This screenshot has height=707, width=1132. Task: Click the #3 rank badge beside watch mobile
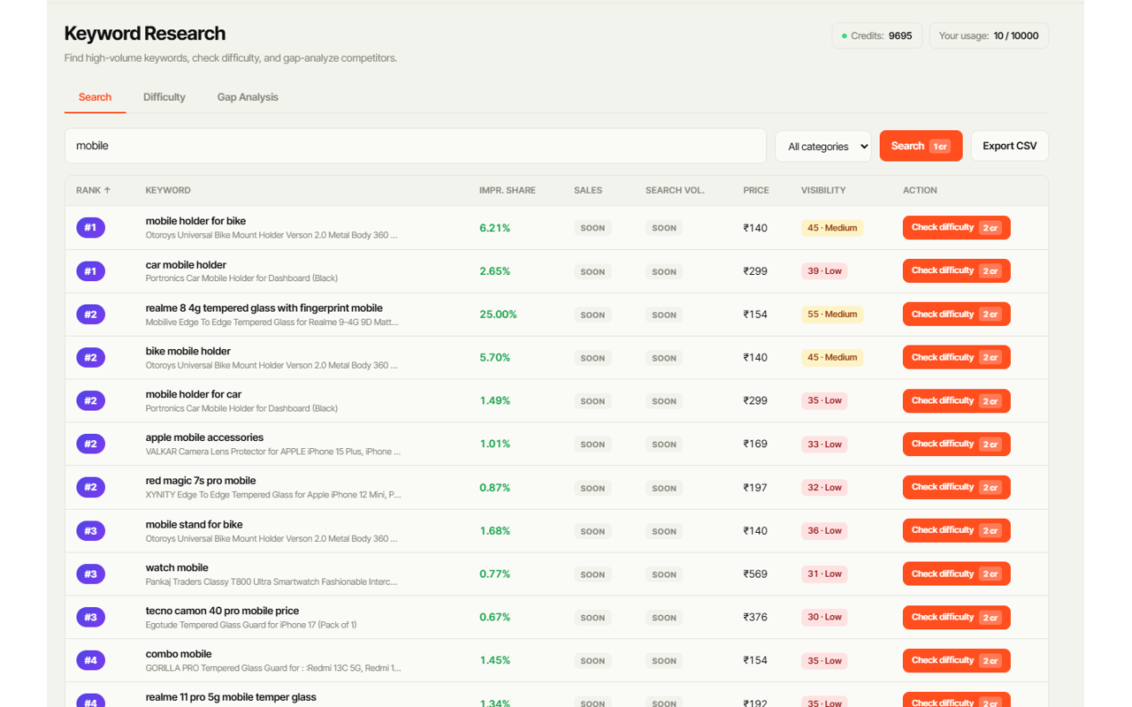click(x=90, y=574)
